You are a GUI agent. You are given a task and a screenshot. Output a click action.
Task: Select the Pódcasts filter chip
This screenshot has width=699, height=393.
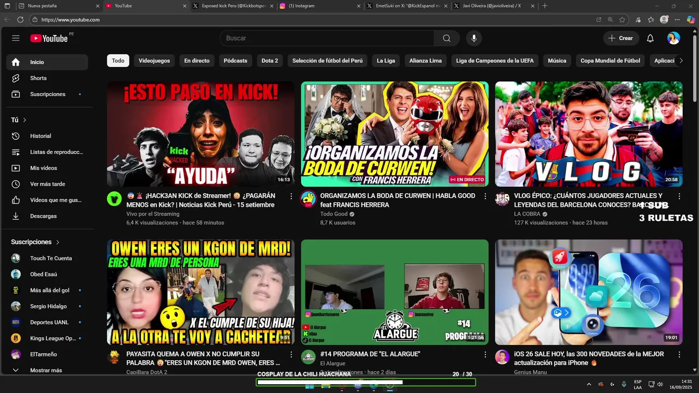tap(235, 61)
